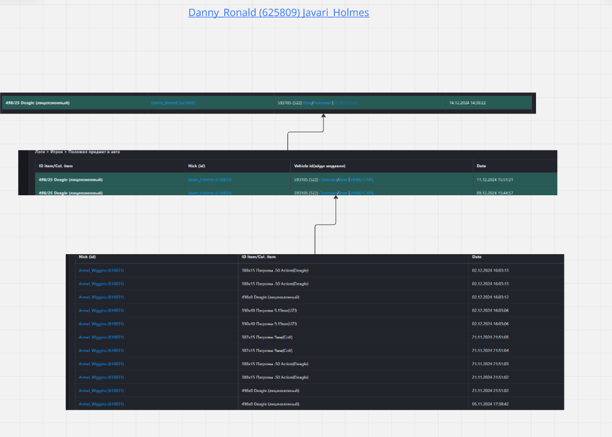Click the Игрок breadcrumb item
This screenshot has height=437, width=612.
click(57, 152)
